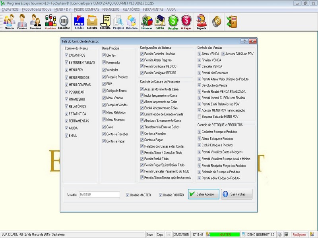Open the MENU P D V menu

click(62, 10)
